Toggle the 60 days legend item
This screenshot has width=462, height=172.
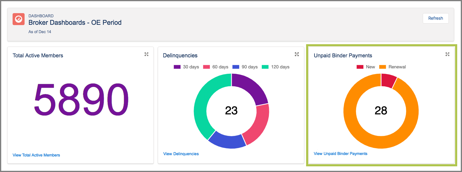[x=216, y=67]
